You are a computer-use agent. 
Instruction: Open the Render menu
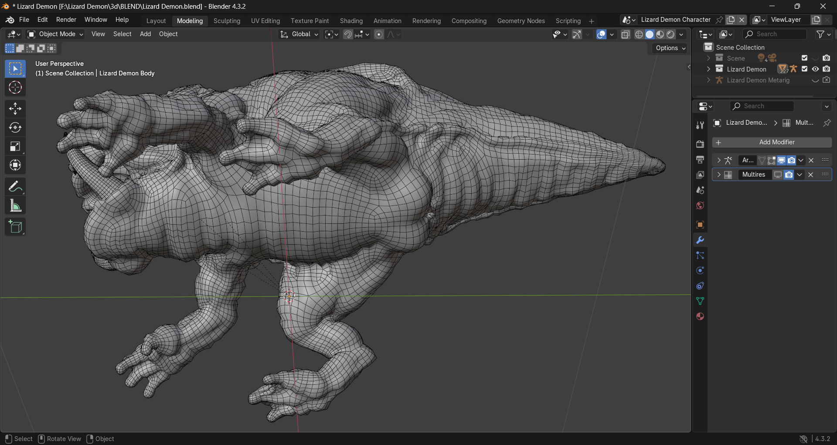tap(66, 20)
